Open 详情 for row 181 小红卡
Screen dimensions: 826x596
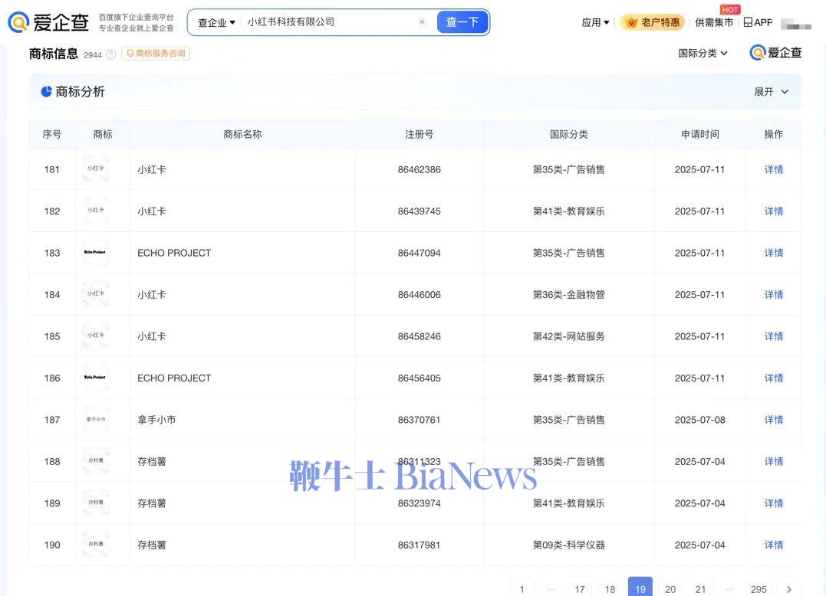[773, 169]
